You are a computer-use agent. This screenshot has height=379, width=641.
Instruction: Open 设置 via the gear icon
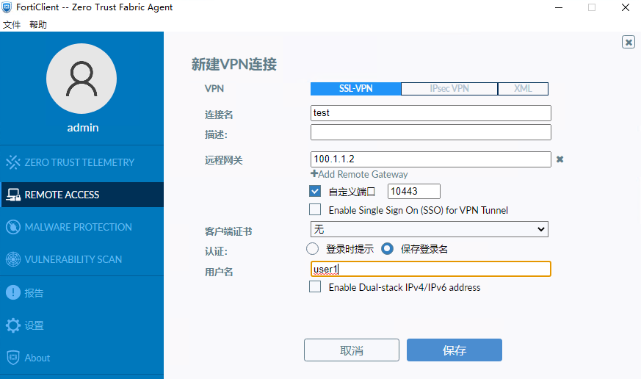click(x=13, y=325)
